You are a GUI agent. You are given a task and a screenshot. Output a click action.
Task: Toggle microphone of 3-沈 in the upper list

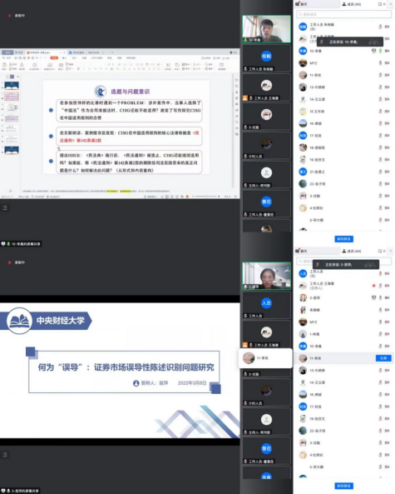click(381, 196)
